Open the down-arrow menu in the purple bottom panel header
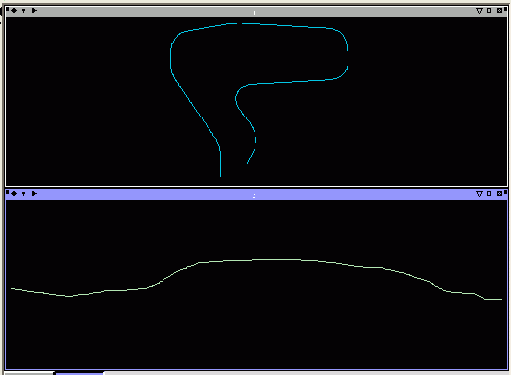511x375 pixels. pos(23,194)
